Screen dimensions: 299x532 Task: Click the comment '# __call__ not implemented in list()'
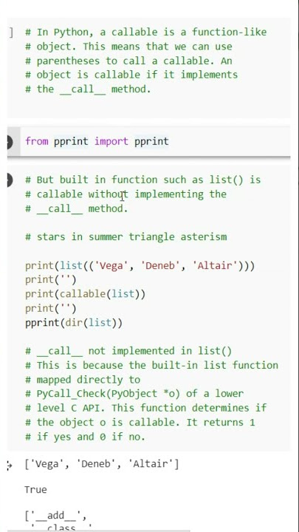point(128,351)
